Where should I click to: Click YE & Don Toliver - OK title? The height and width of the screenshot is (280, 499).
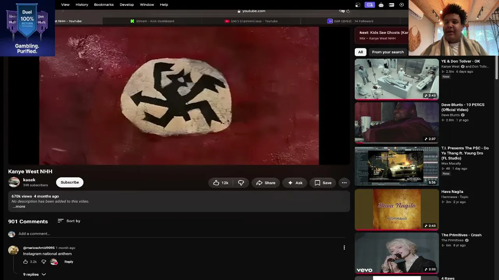tap(460, 61)
